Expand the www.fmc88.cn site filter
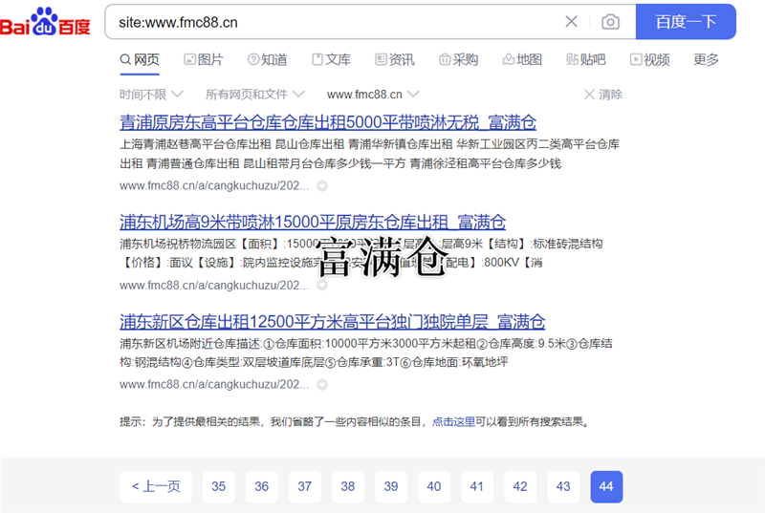 (372, 95)
